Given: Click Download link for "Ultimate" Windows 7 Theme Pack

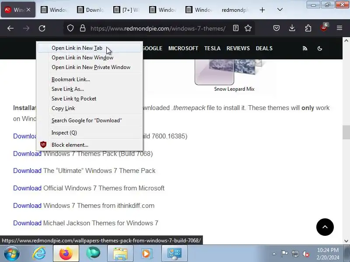Looking at the screenshot, I should tap(27, 171).
